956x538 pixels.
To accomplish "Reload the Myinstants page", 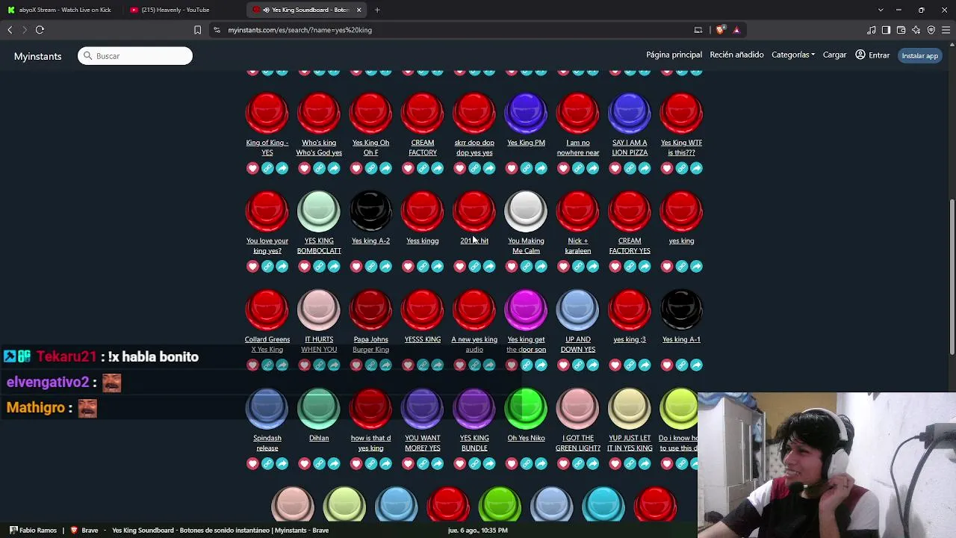I will (40, 30).
